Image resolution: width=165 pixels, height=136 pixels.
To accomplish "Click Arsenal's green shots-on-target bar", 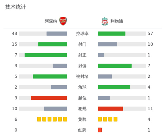I will (x=46, y=55).
